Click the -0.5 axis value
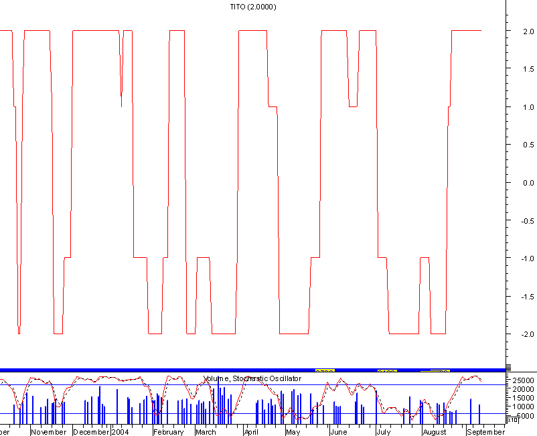 coord(528,221)
